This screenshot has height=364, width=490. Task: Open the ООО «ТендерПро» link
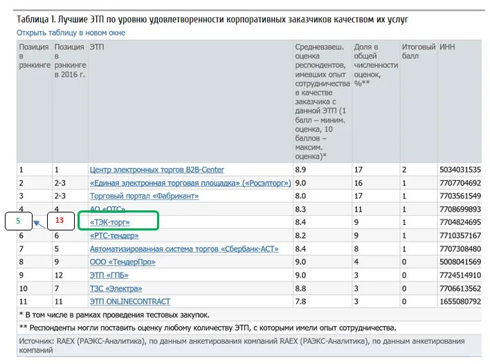(x=122, y=262)
